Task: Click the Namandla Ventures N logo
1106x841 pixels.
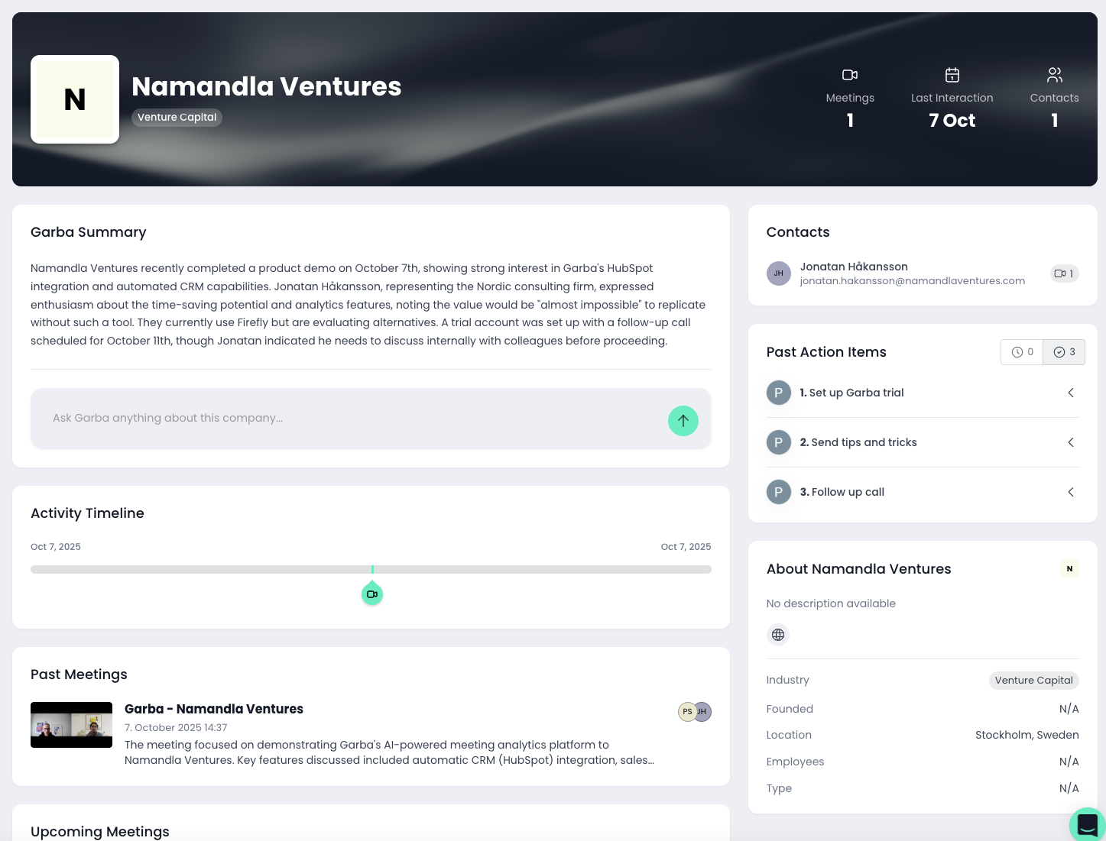Action: point(75,99)
